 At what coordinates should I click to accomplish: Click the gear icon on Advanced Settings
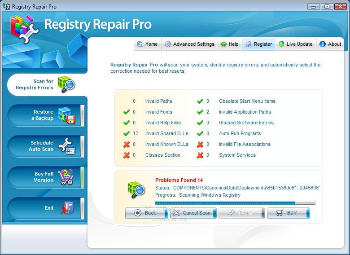(168, 44)
